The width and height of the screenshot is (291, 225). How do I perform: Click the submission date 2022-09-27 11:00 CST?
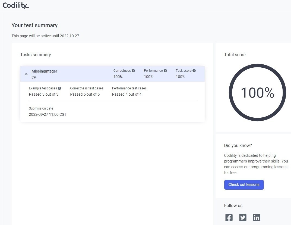pyautogui.click(x=48, y=114)
